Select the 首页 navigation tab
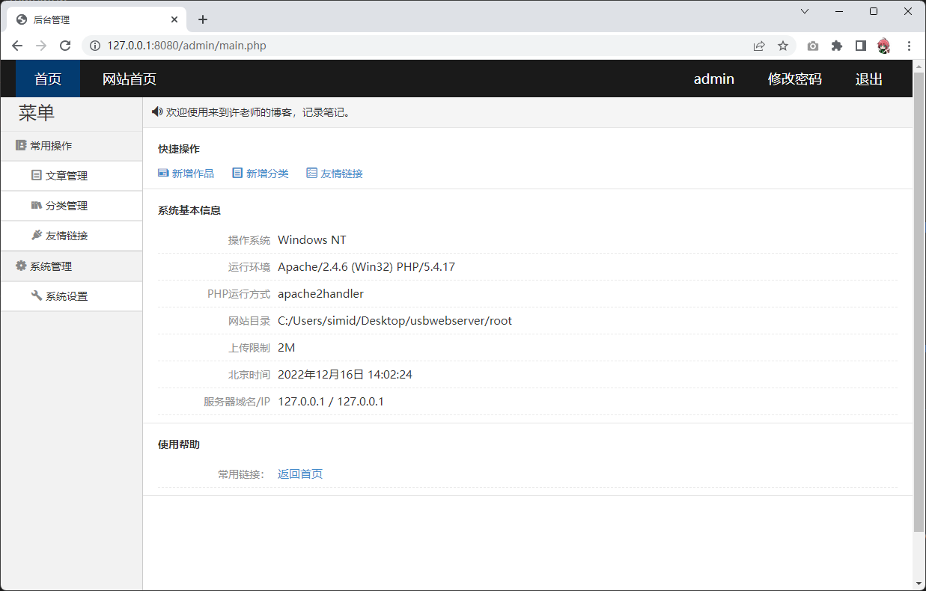The width and height of the screenshot is (926, 591). pos(48,79)
